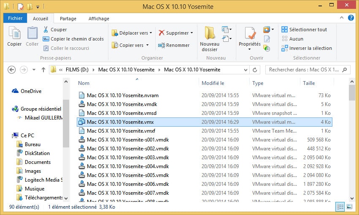Refresh the current folder view
This screenshot has height=215, width=359.
click(x=254, y=70)
